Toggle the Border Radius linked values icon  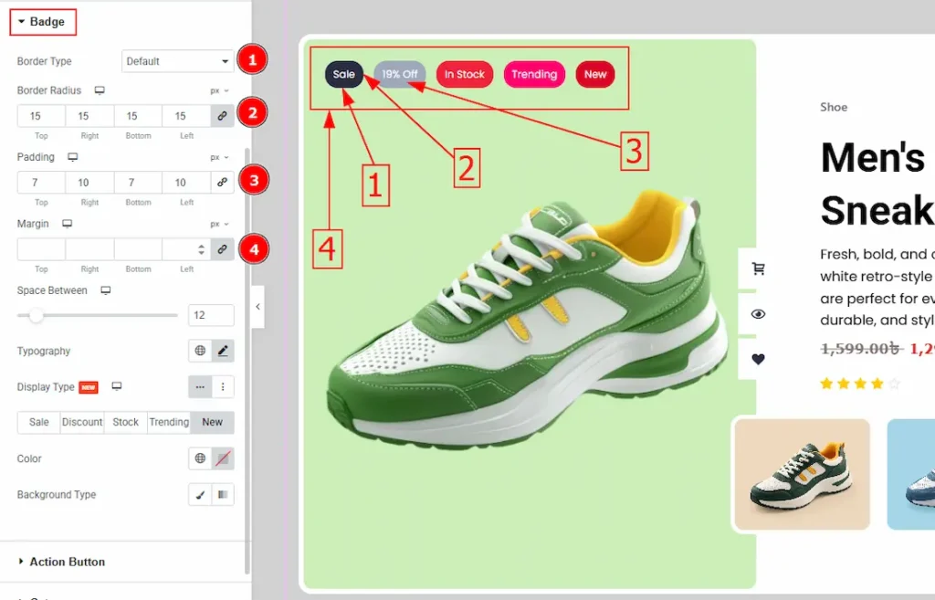222,116
